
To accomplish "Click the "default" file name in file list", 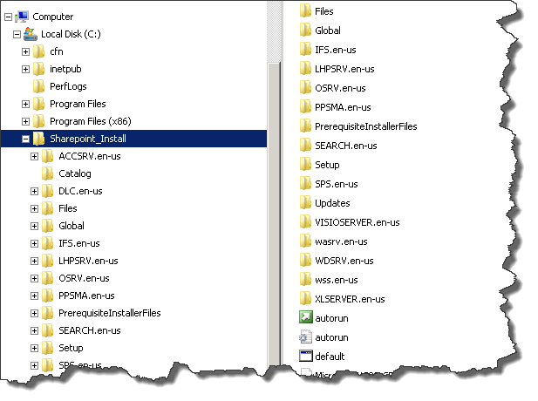I will 330,357.
